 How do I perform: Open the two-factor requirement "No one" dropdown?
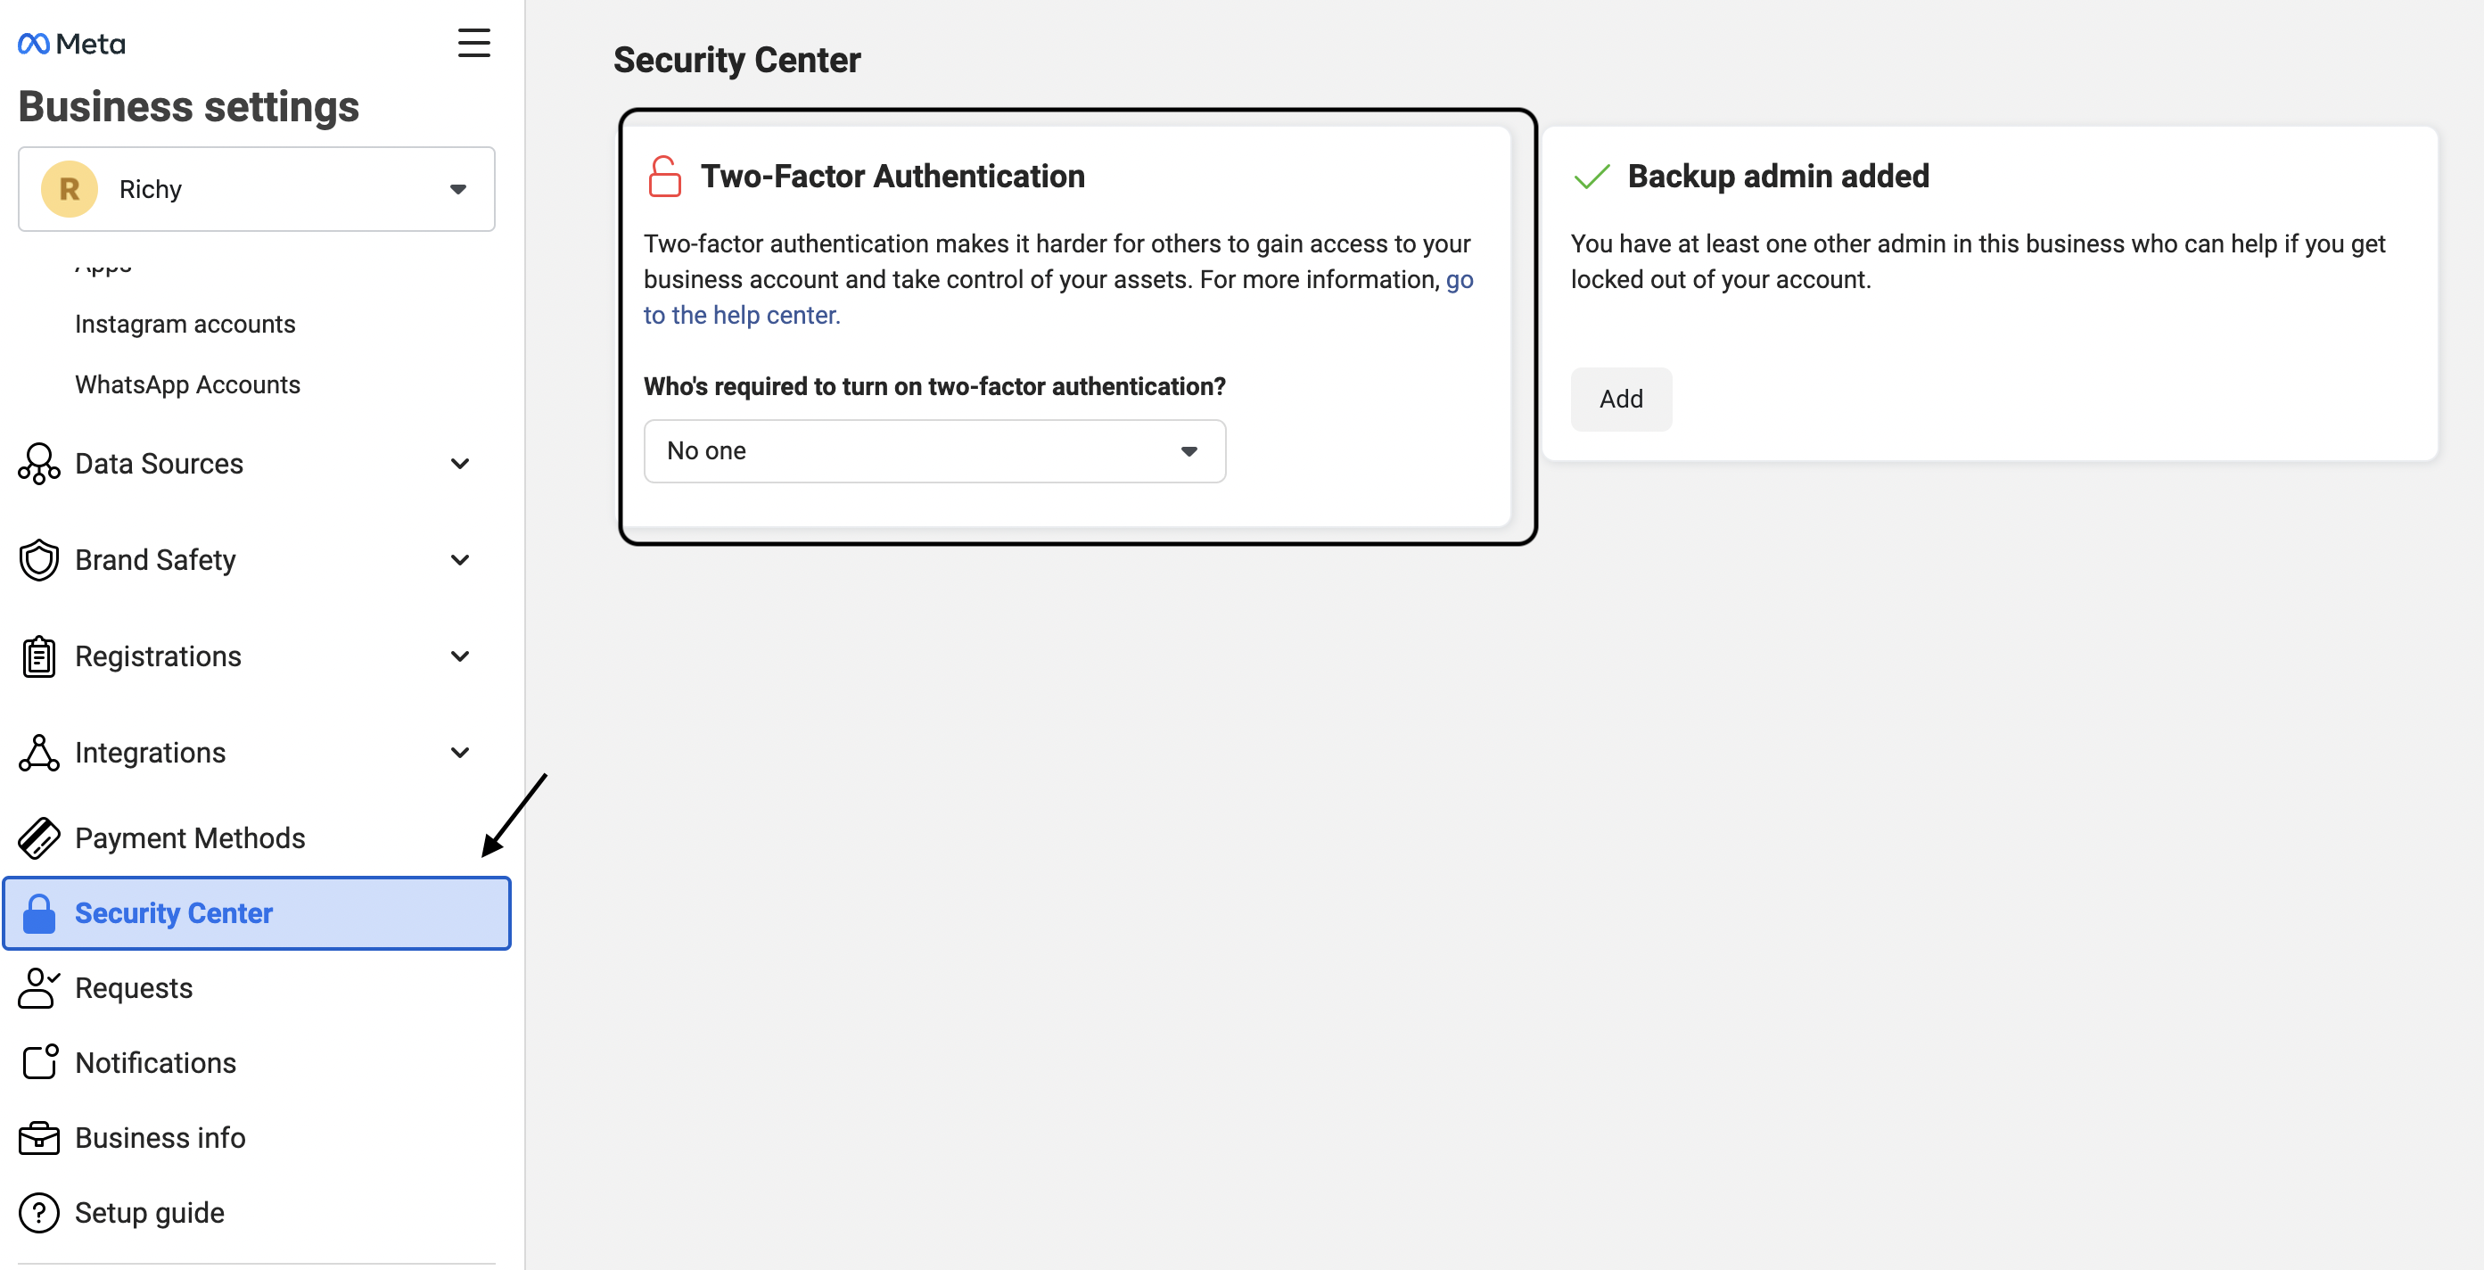click(x=934, y=451)
